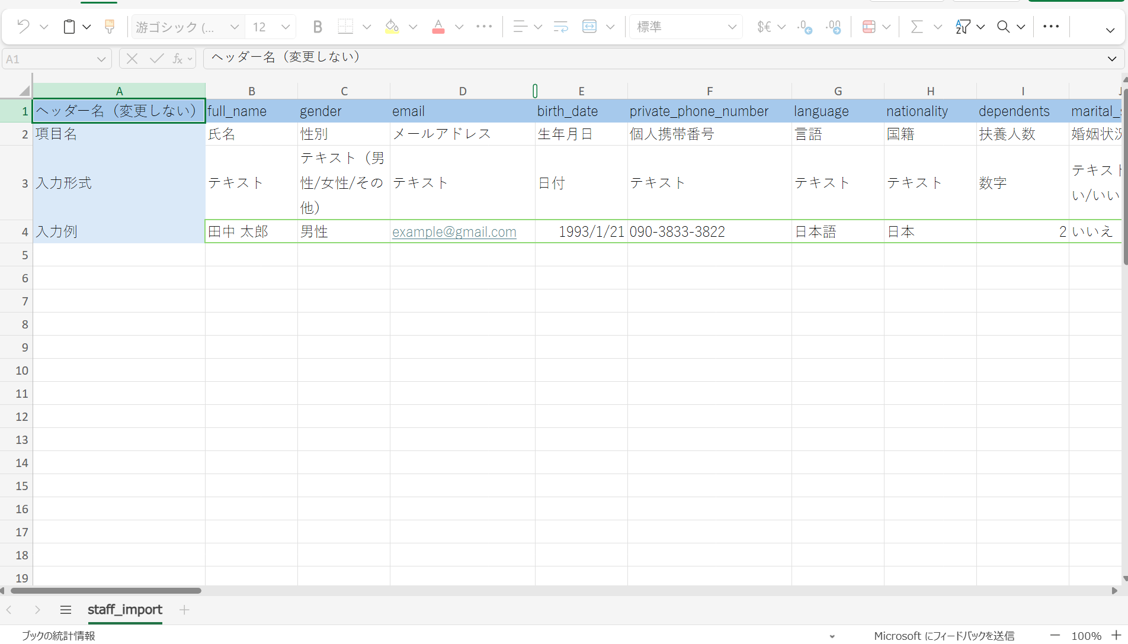Viewport: 1128px width, 644px height.
Task: Click the Merge cells icon
Action: pyautogui.click(x=589, y=27)
